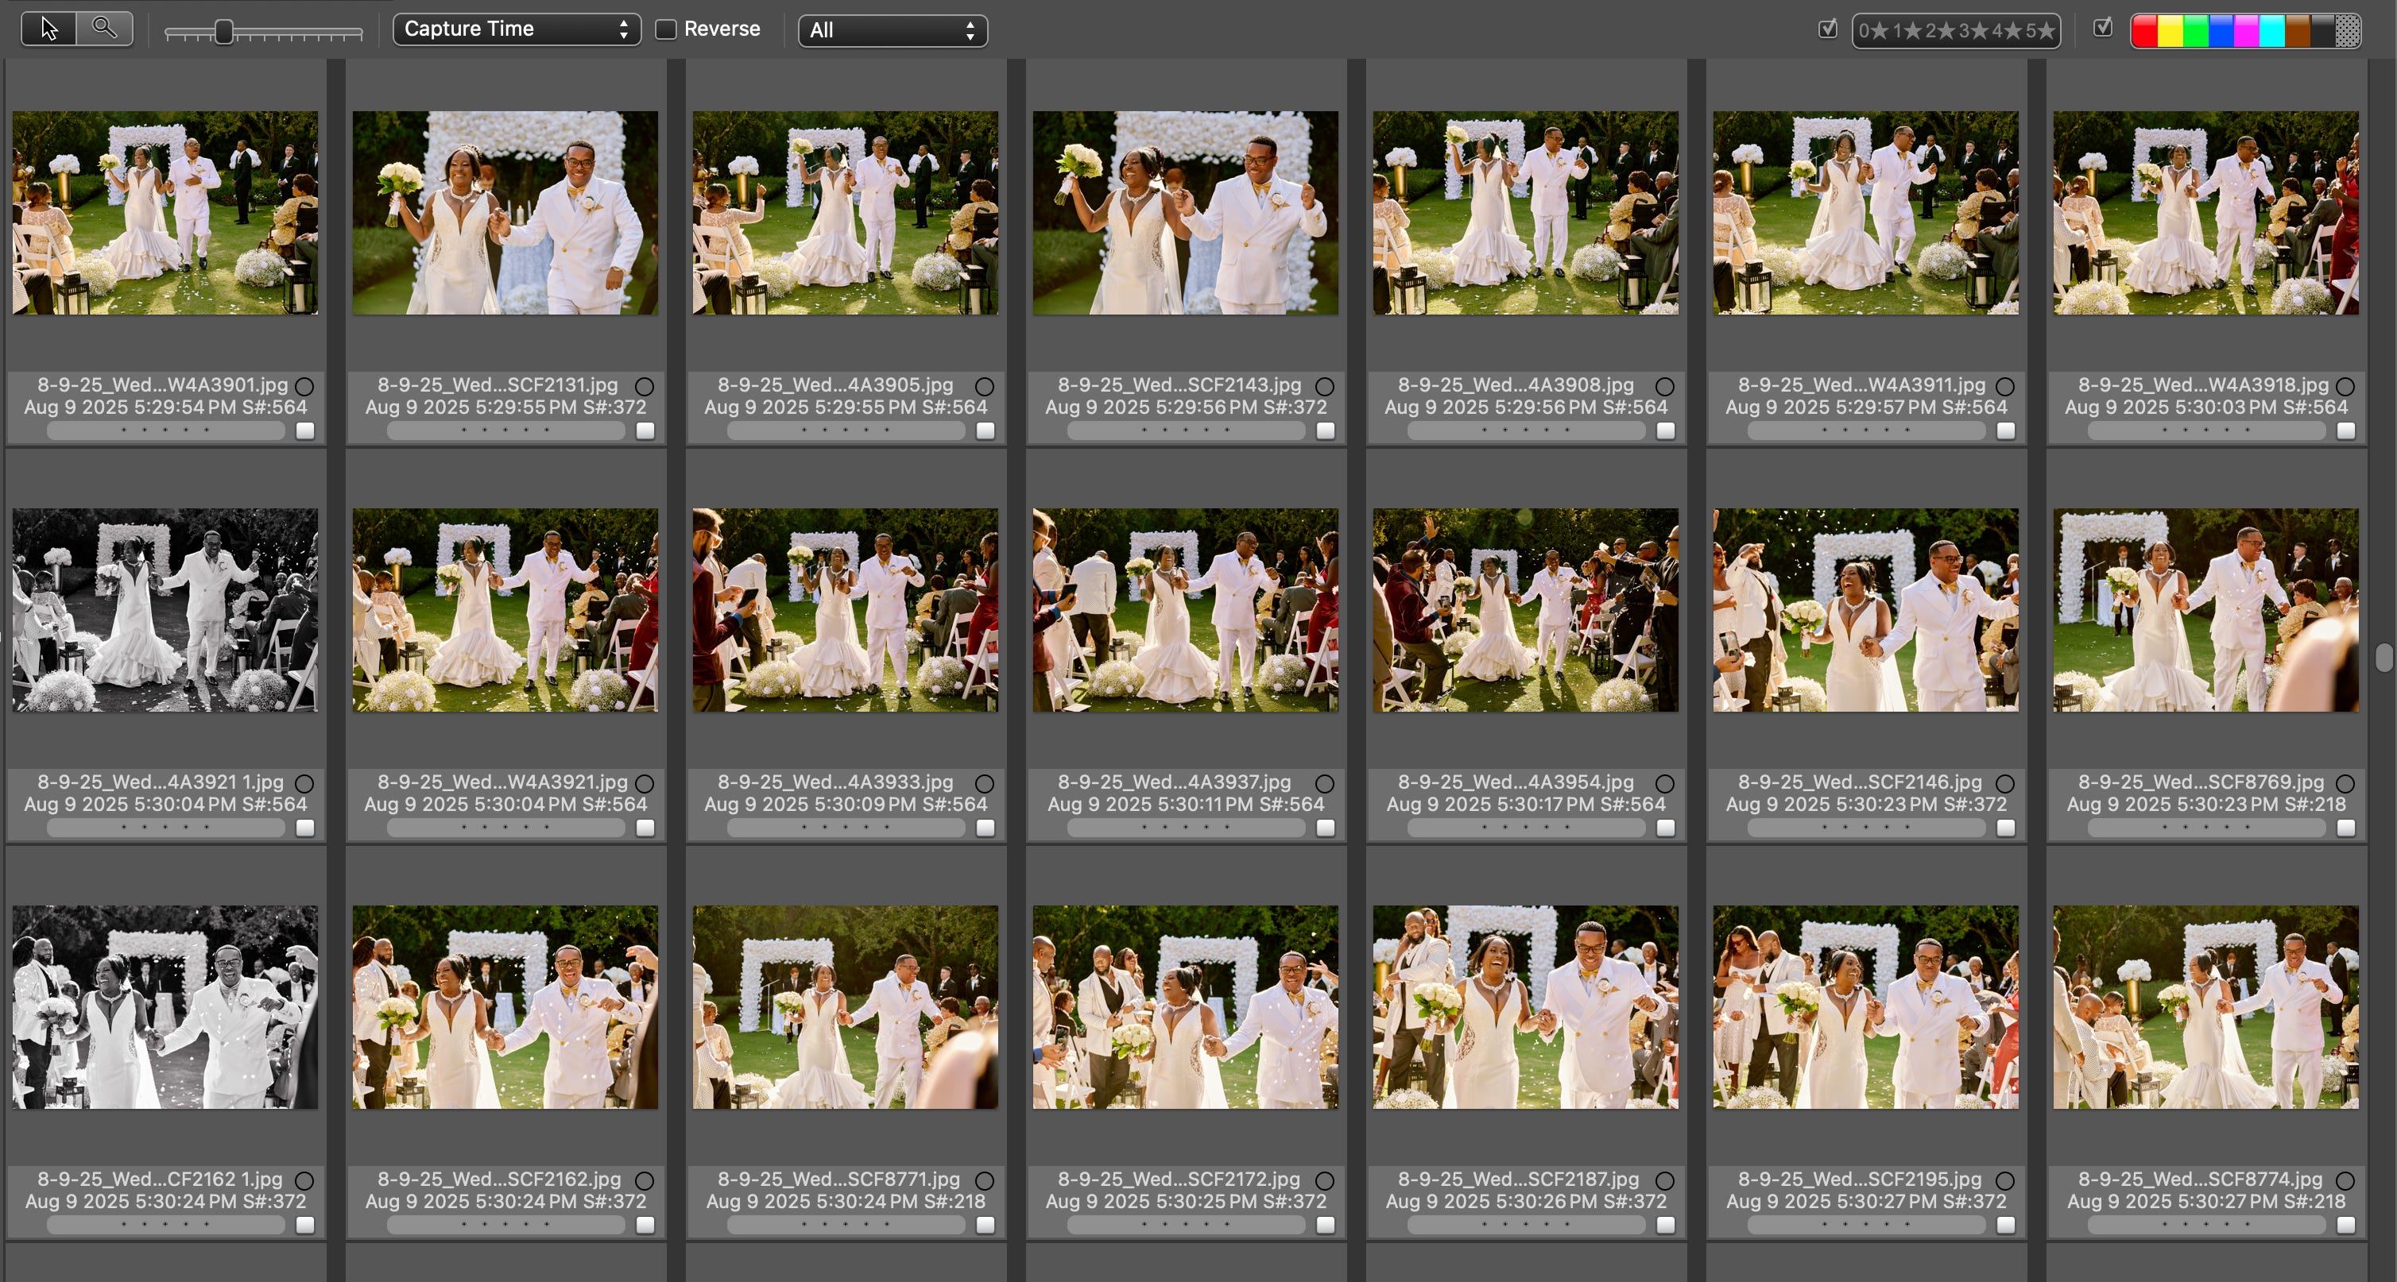Toggle the color class filter checkbox
This screenshot has width=2397, height=1282.
(2103, 29)
